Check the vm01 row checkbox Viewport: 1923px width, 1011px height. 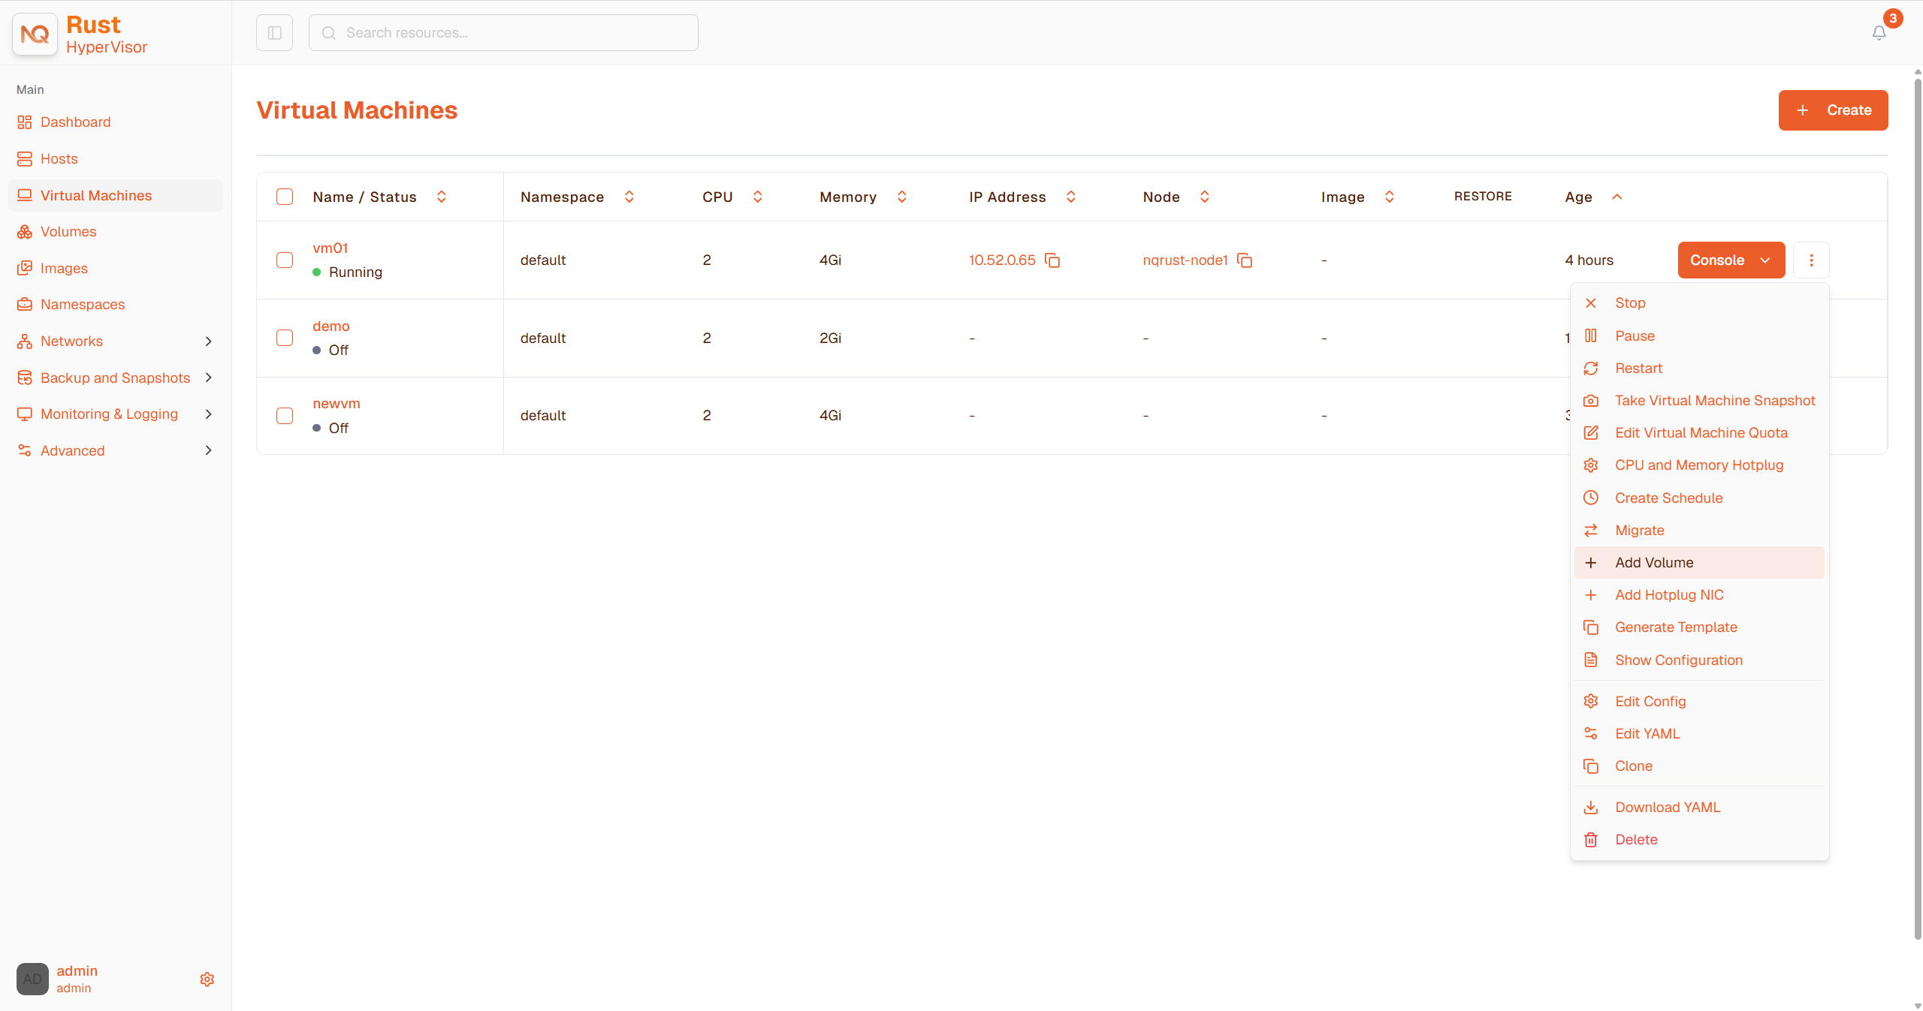coord(285,260)
